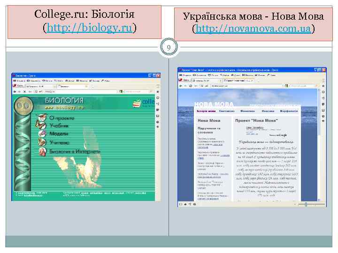
Task: Open the http://novamova.com.ua link in slide title
Action: 253,29
